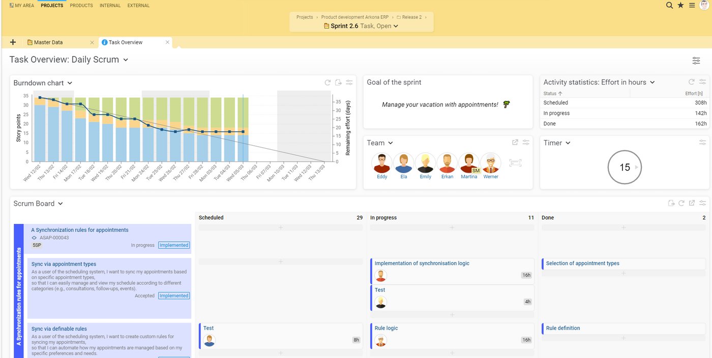Image resolution: width=712 pixels, height=358 pixels.
Task: Open story A Synchronization rules for appointments
Action: point(80,230)
